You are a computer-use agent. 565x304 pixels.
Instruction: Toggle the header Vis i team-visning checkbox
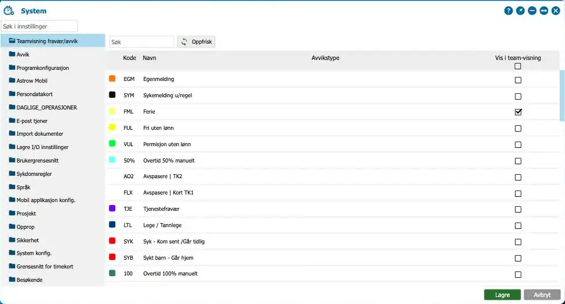[x=518, y=66]
